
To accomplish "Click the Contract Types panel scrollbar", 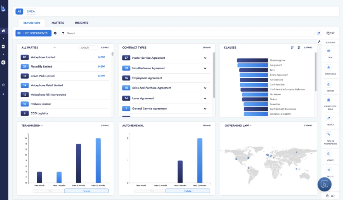I will (x=214, y=75).
